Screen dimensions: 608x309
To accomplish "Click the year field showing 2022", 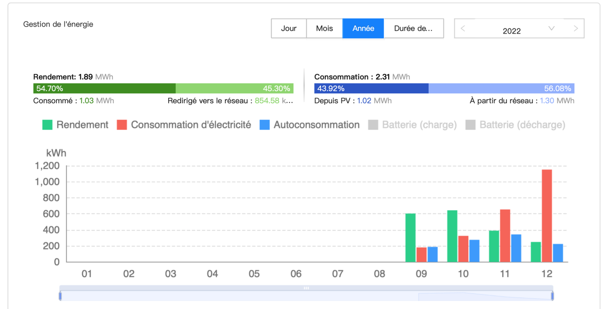I will point(512,31).
